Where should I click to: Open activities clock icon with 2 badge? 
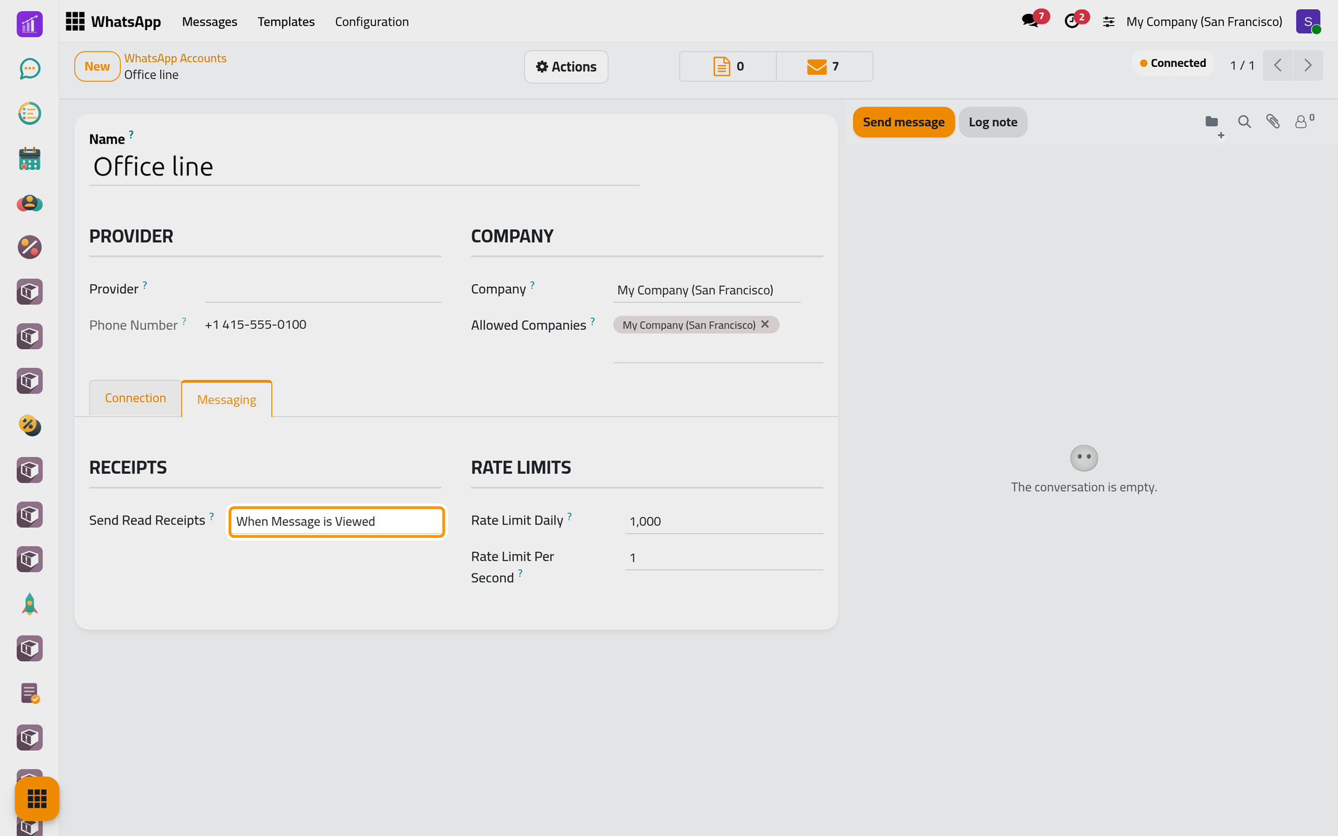click(x=1076, y=20)
